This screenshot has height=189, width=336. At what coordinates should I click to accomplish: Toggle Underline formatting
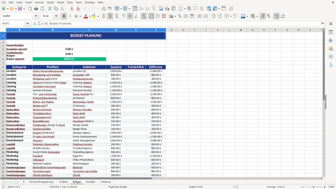(x=76, y=16)
